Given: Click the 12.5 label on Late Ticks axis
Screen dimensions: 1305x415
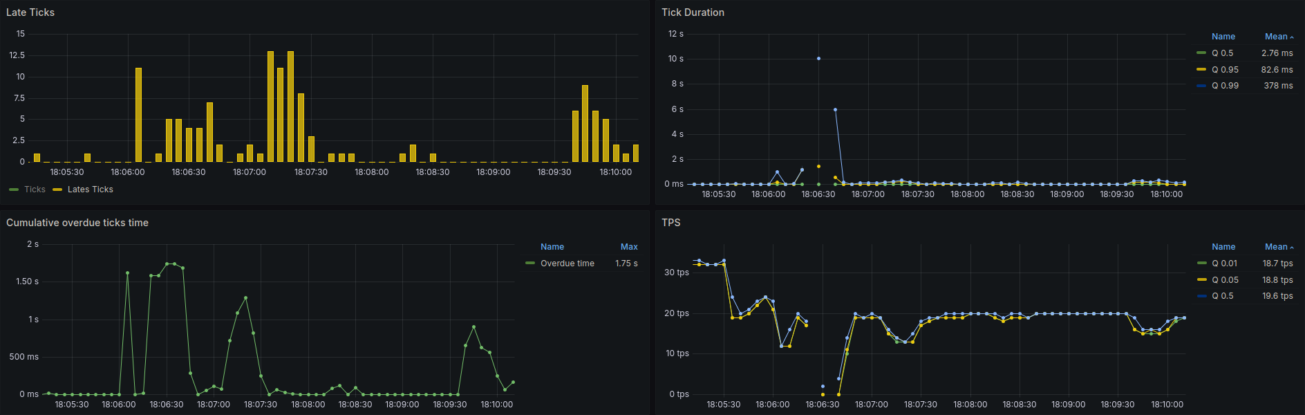Looking at the screenshot, I should tap(17, 55).
